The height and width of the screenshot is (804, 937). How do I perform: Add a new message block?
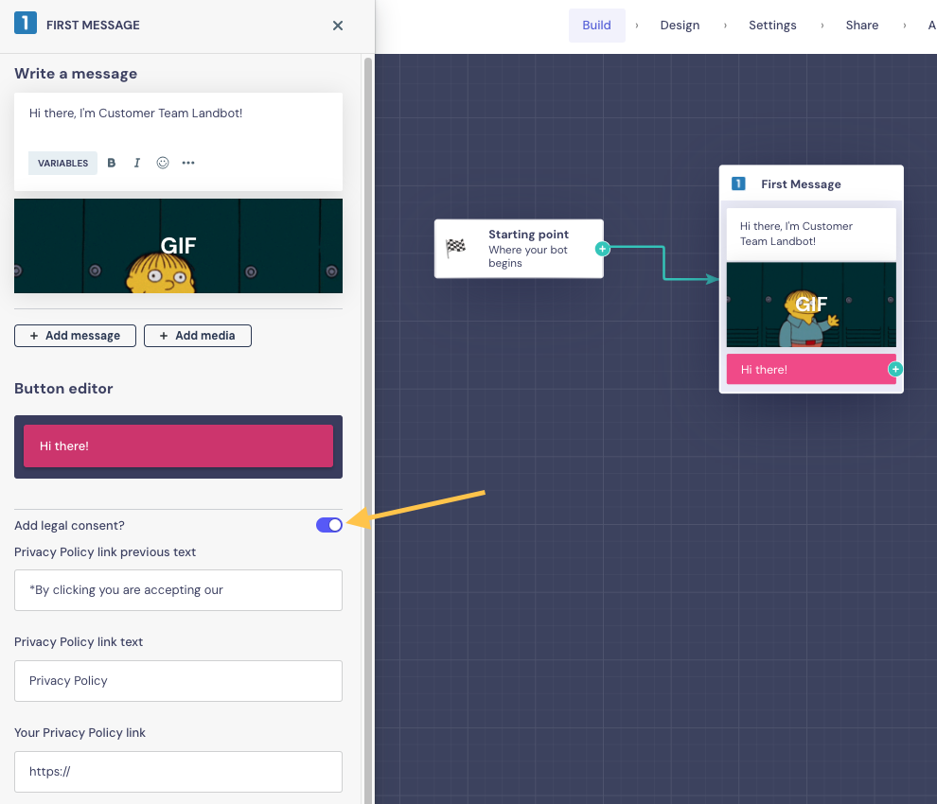[76, 336]
